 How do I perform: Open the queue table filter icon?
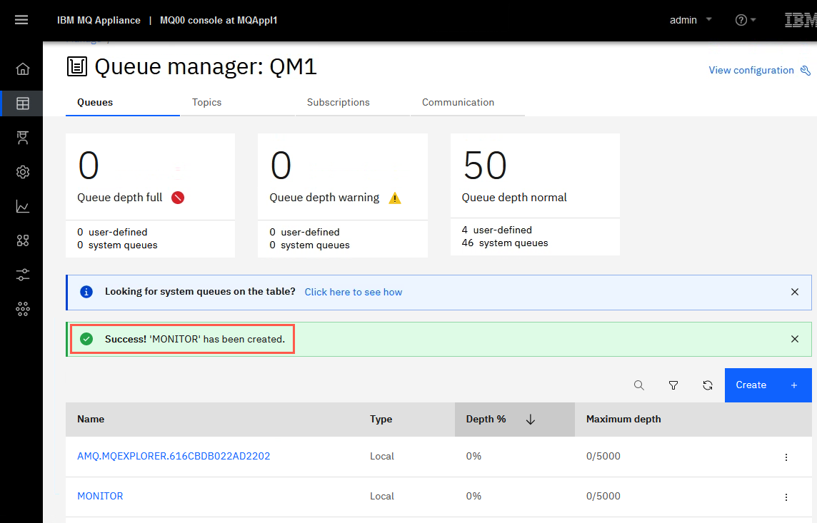pos(673,385)
